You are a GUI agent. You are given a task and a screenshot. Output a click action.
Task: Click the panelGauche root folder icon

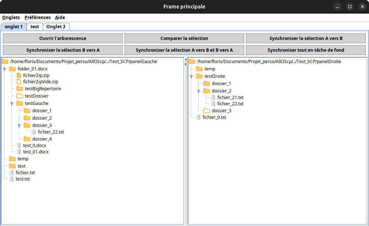[5, 62]
